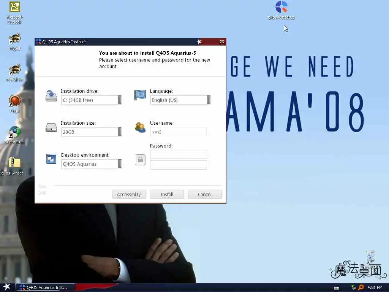The image size is (389, 292).
Task: Click the username users icon
Action: tap(141, 127)
